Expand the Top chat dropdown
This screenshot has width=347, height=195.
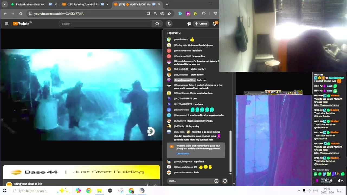(x=174, y=33)
